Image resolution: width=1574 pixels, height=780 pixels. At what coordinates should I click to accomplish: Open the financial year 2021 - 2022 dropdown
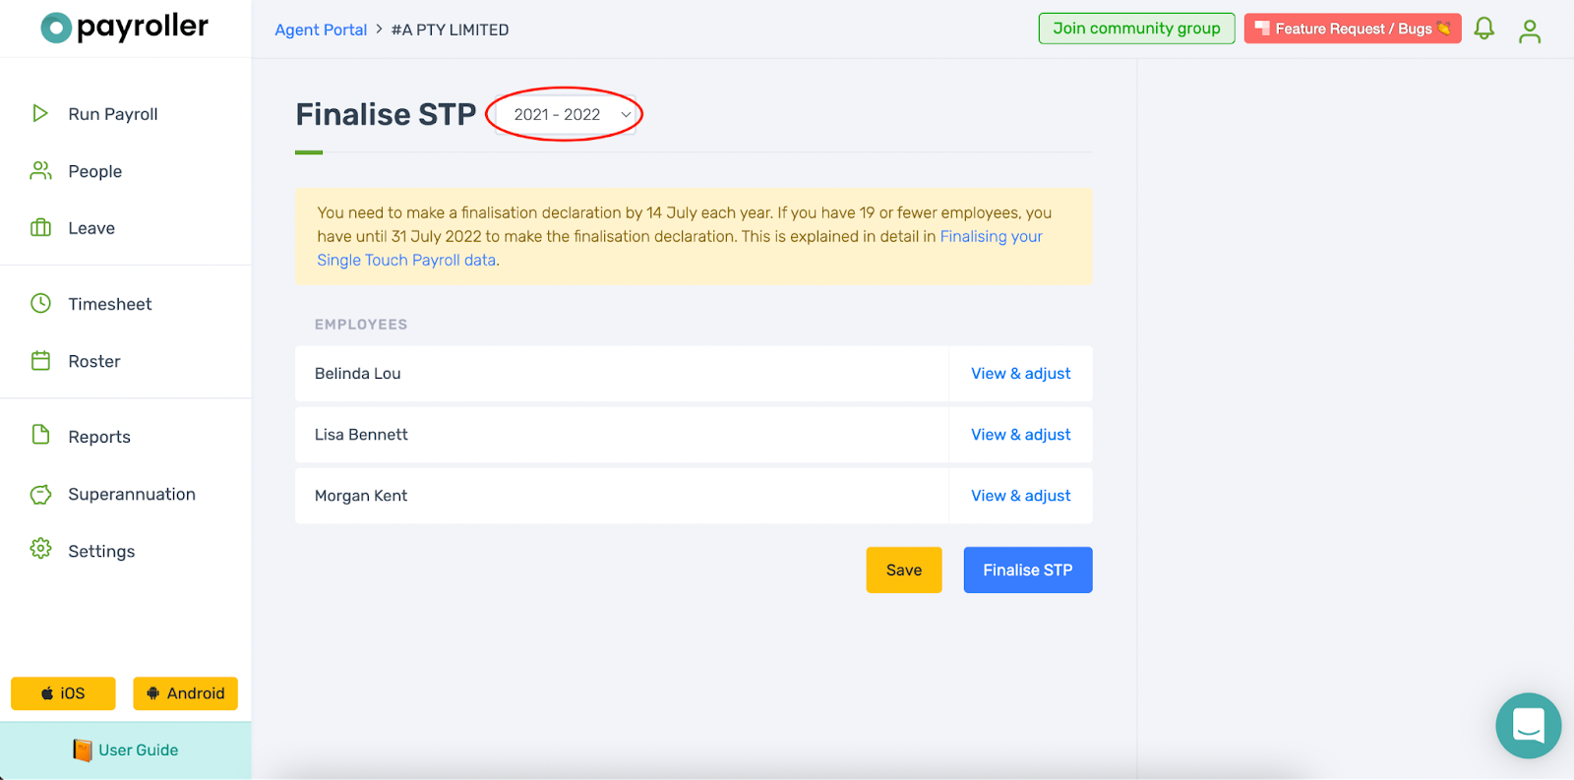pos(565,114)
